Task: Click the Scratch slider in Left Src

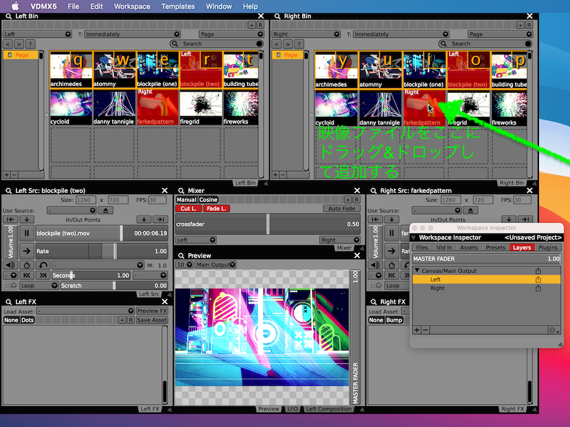Action: [114, 285]
